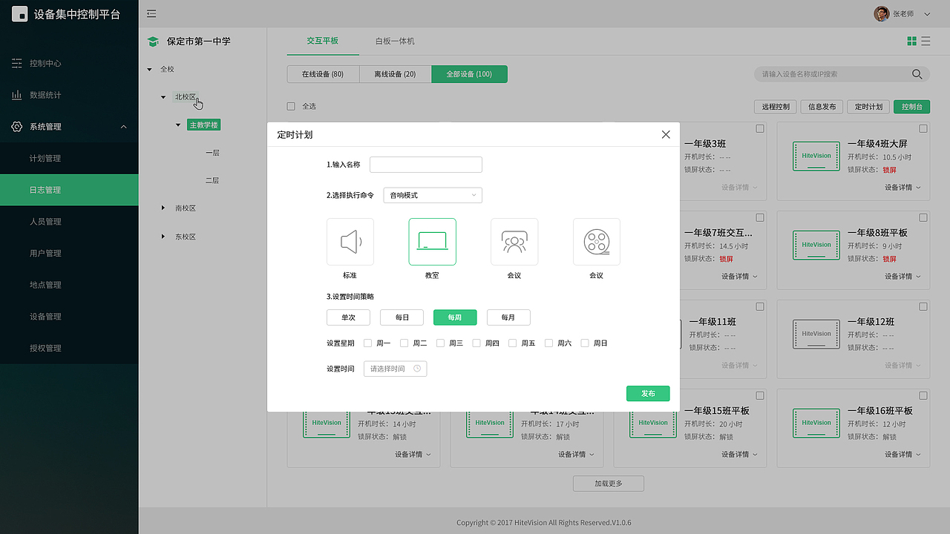Choose the 会议 film reel icon mode
The image size is (950, 534).
(x=596, y=241)
